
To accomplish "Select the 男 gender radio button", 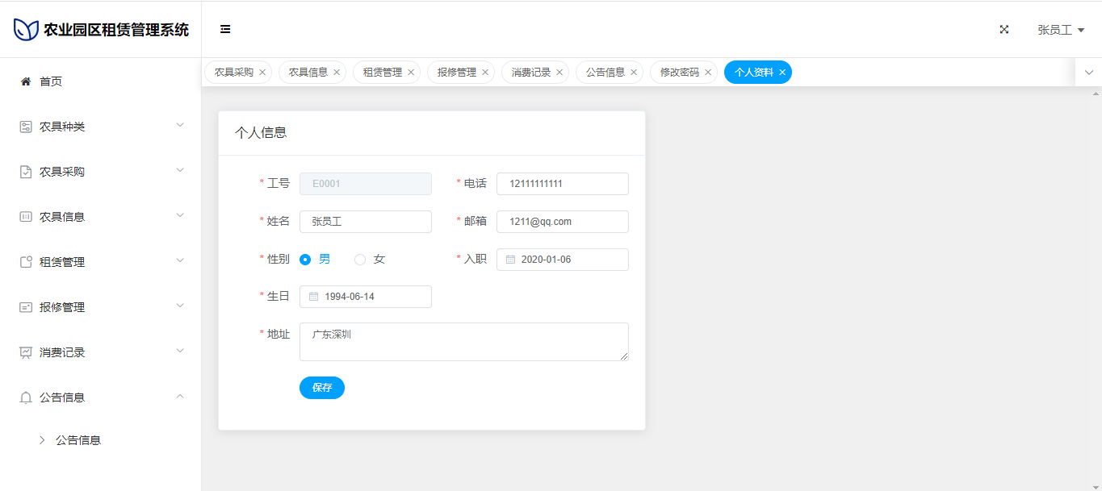I will (305, 260).
